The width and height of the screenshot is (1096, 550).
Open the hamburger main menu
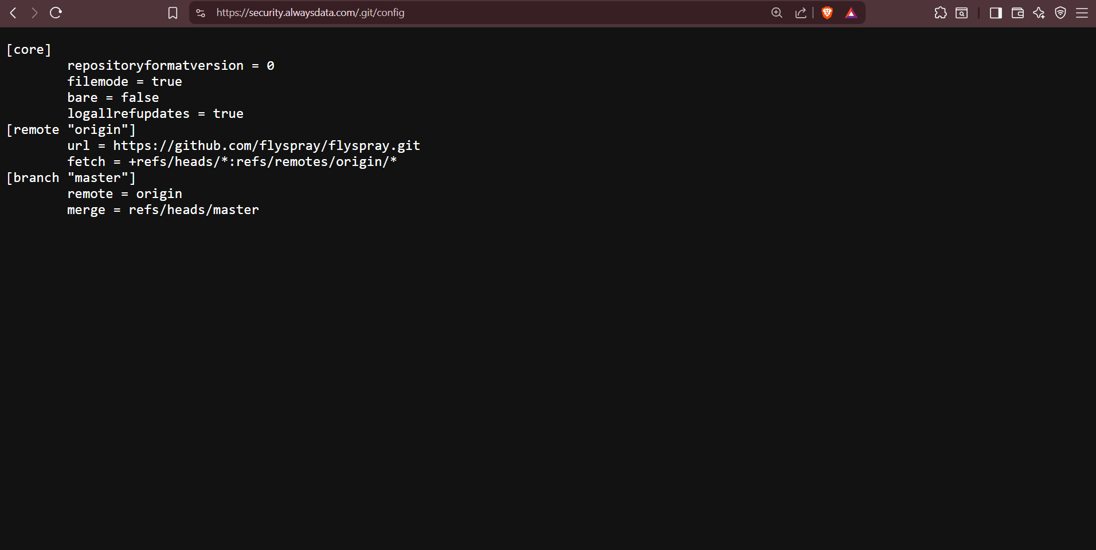pyautogui.click(x=1082, y=13)
